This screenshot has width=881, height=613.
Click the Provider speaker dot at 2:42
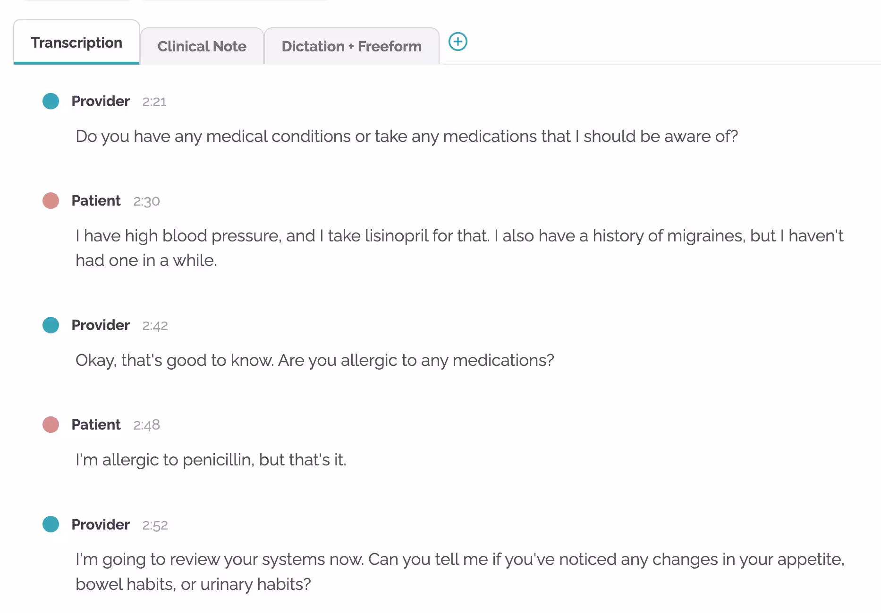coord(51,324)
